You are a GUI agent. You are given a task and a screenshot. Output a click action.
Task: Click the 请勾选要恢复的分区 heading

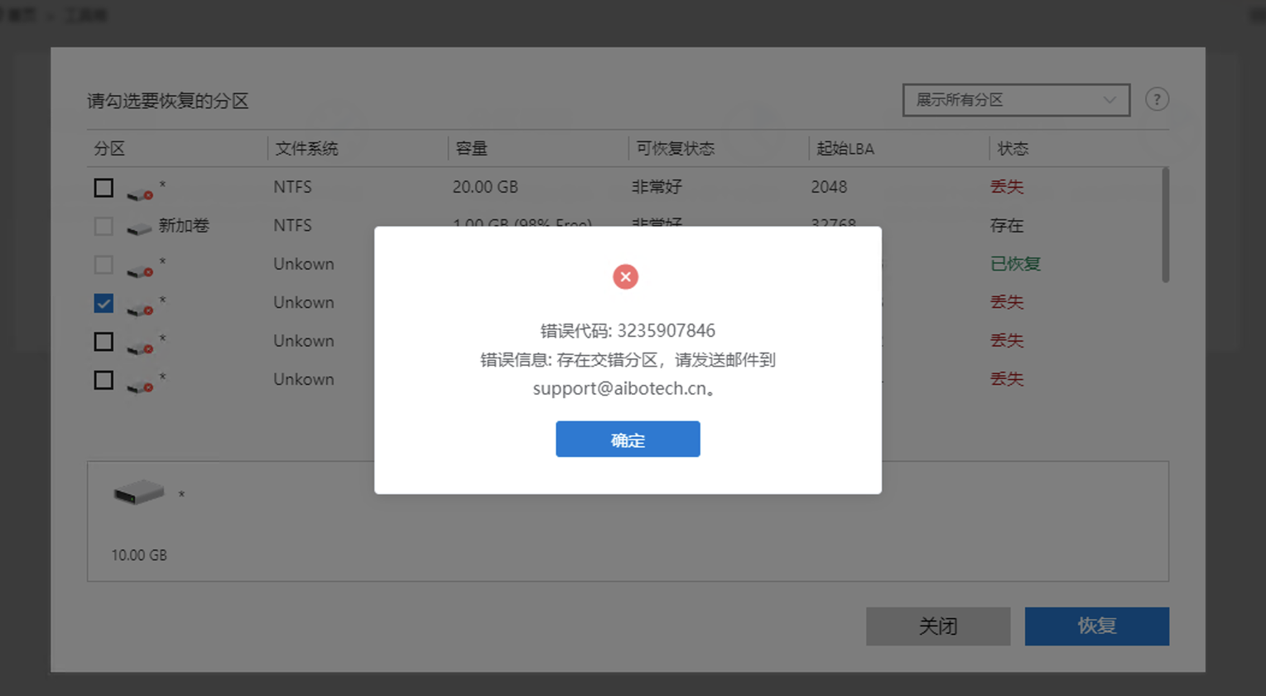click(168, 101)
